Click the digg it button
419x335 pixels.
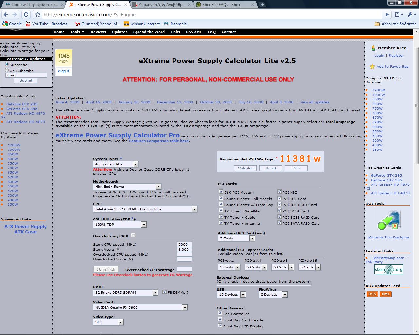coord(64,71)
